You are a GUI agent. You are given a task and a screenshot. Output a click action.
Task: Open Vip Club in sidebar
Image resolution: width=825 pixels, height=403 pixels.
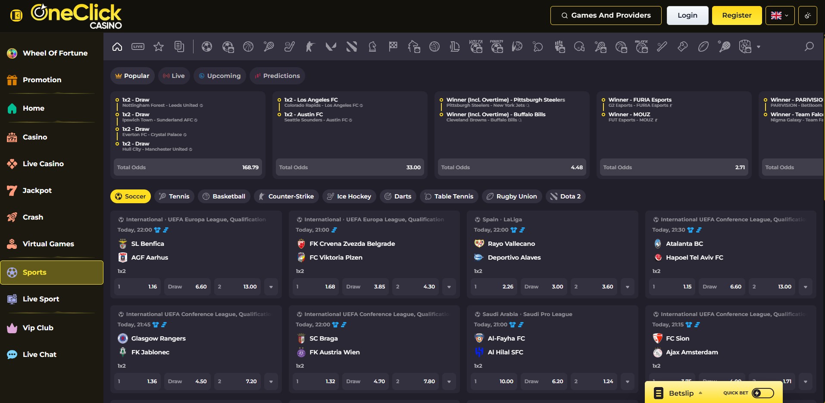click(52, 328)
